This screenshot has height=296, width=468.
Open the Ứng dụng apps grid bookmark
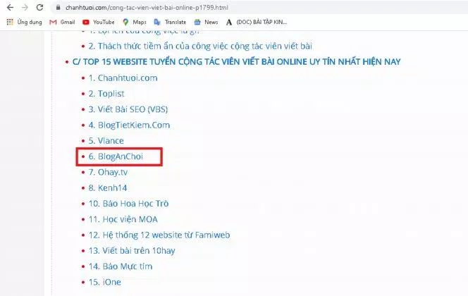[x=25, y=22]
